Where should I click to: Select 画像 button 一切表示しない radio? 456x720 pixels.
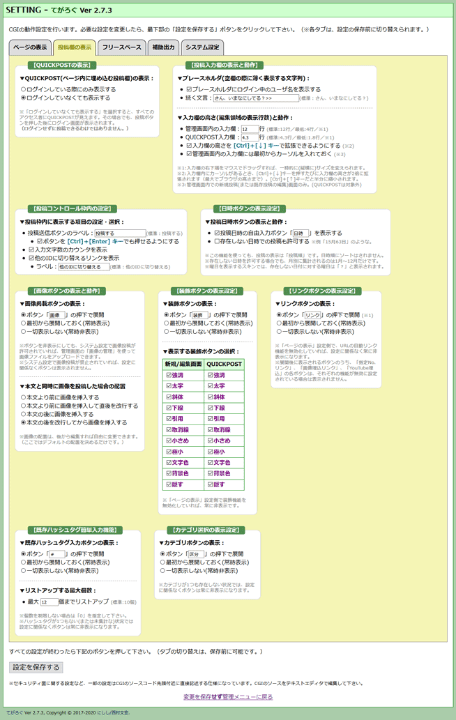coord(24,332)
